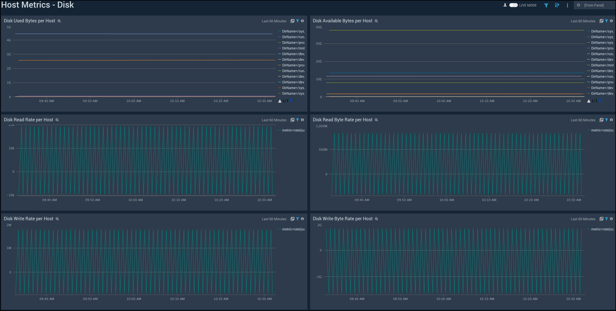Click the expand icon on Disk Read Rate panel

(x=292, y=120)
